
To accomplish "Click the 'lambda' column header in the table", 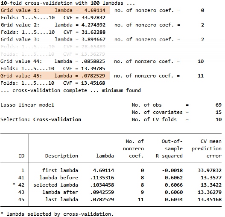I will click(x=105, y=156).
